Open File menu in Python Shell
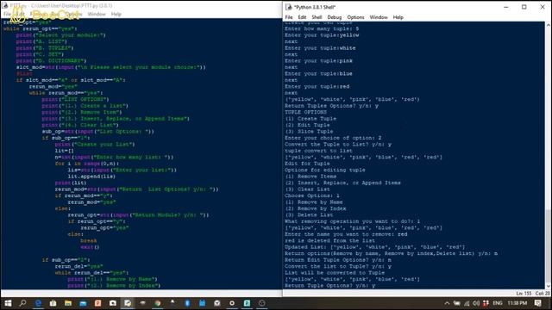 coord(289,17)
